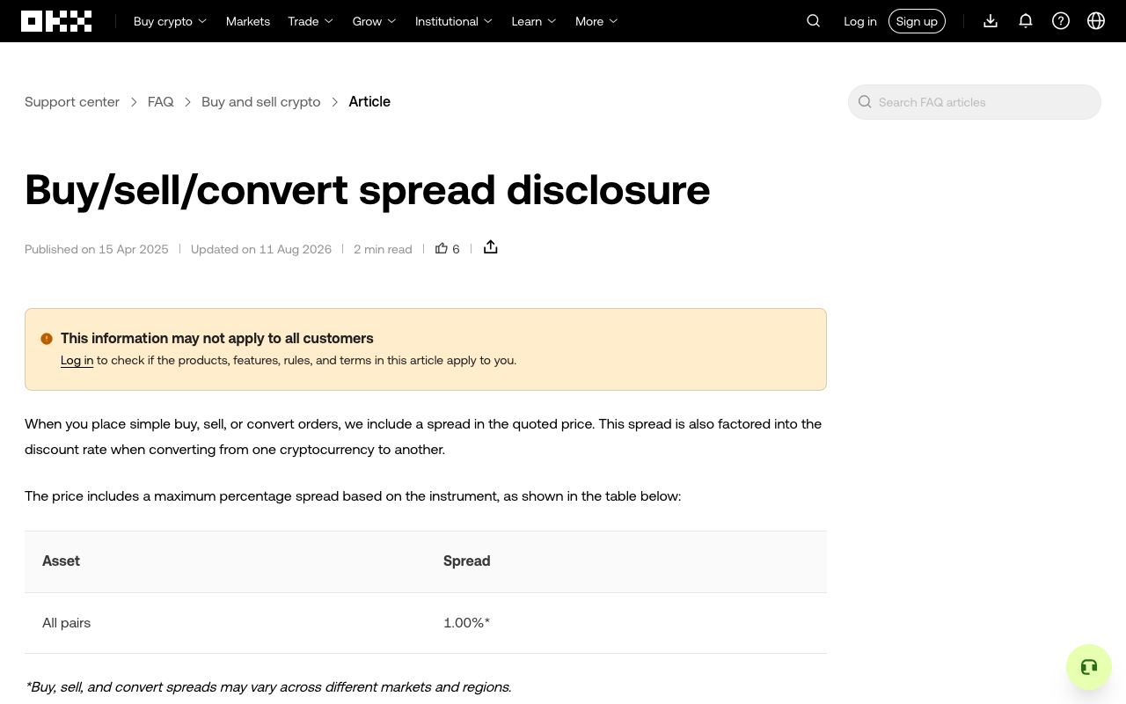Expand the Buy crypto dropdown
Screen dimensions: 1126x704
click(x=170, y=21)
